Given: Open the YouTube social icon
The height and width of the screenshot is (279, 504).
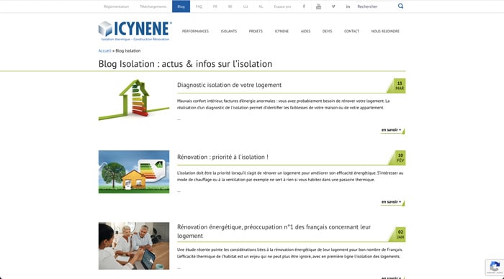Looking at the screenshot, I should [318, 6].
